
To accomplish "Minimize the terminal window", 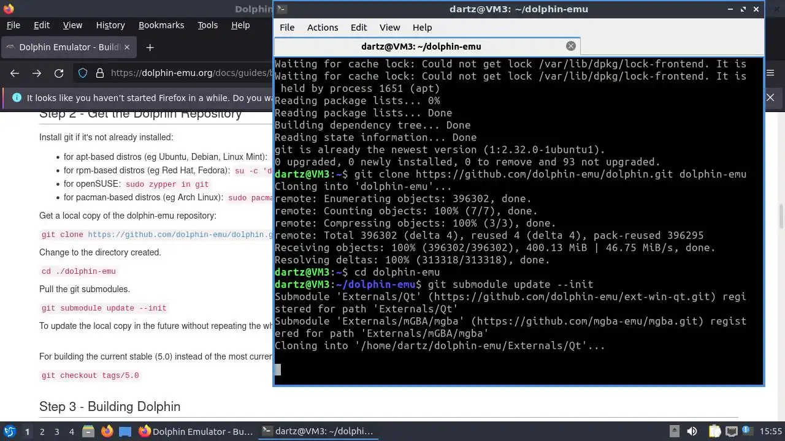I will [x=730, y=9].
